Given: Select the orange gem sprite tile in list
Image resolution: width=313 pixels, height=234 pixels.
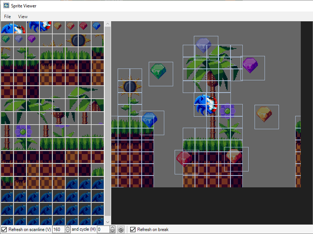Looking at the screenshot, I should (72, 27).
